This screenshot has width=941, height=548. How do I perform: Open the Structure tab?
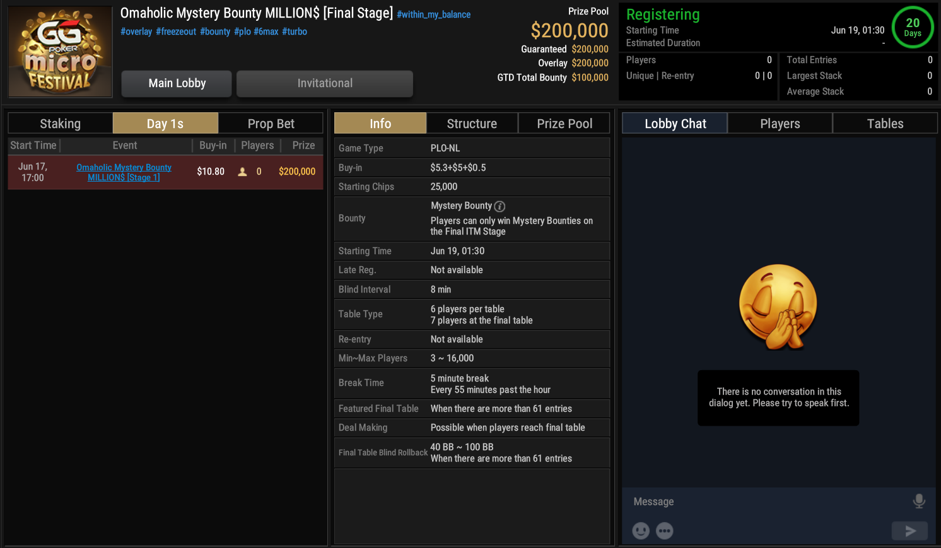[472, 124]
